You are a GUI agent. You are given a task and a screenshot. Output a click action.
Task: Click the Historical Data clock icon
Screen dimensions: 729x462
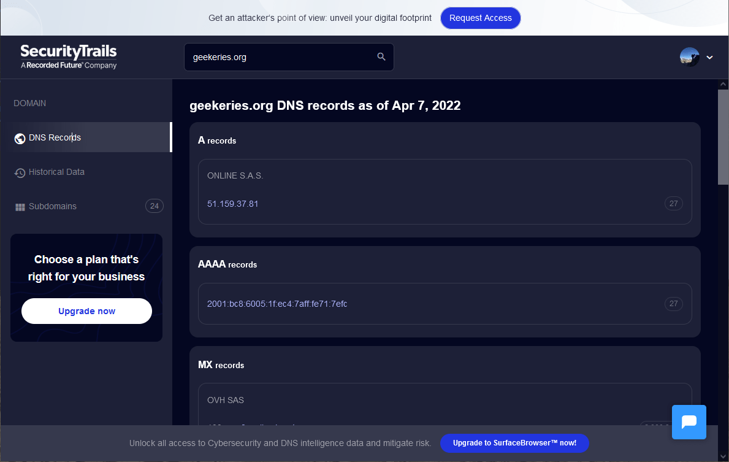[x=20, y=173]
